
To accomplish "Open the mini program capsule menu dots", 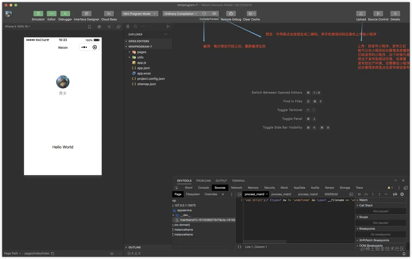I will click(84, 47).
